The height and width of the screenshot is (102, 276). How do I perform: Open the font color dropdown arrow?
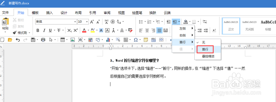(88, 30)
